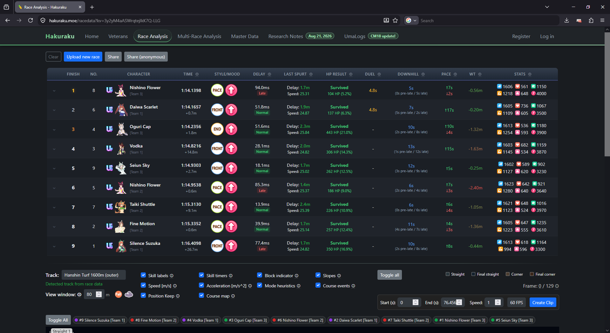Expand the Vodka row details
Viewport: 610px width, 333px height.
pyautogui.click(x=54, y=149)
